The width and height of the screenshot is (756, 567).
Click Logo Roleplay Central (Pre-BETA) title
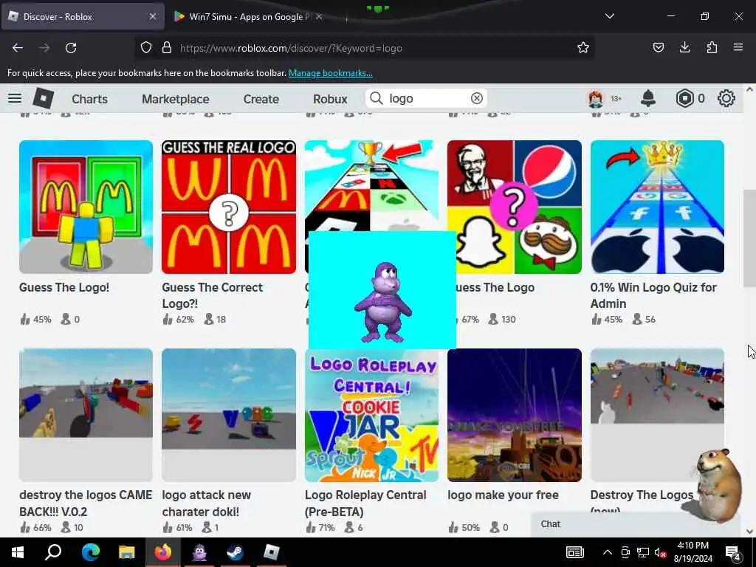(x=365, y=503)
